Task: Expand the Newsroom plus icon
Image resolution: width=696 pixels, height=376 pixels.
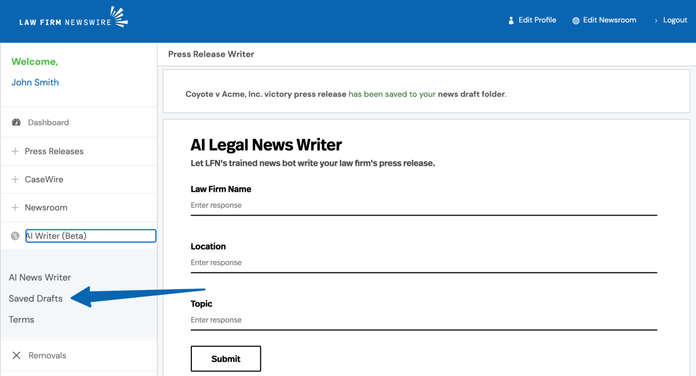Action: pos(15,207)
